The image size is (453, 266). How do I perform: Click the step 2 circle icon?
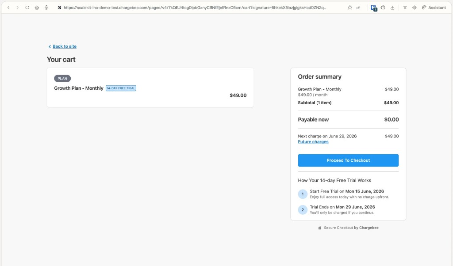303,210
